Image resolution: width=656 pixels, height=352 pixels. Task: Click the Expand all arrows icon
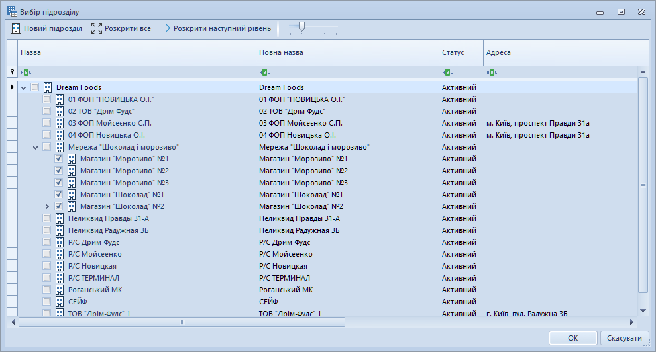(x=97, y=28)
